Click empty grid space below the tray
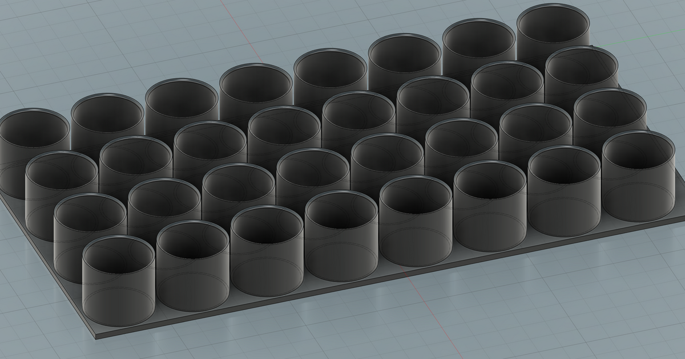The image size is (685, 359). pos(342,342)
